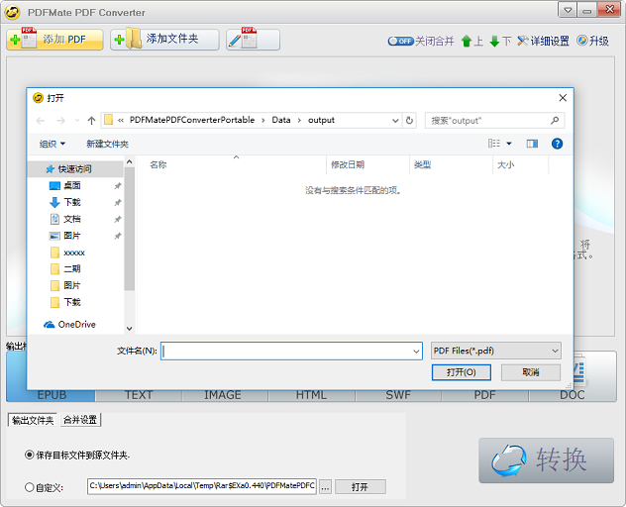
Task: Expand the file name history dropdown
Action: point(416,352)
